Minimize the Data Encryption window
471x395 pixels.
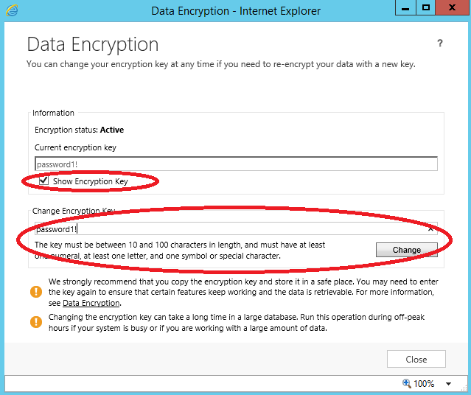[x=405, y=8]
